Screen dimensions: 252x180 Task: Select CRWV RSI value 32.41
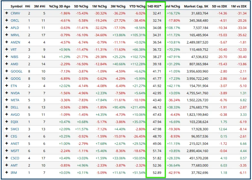coord(157,13)
